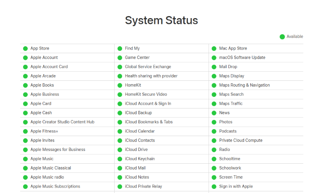Screen dimensions: 331x193
Task: Click the green dot beside Mac App Store
Action: click(214, 49)
